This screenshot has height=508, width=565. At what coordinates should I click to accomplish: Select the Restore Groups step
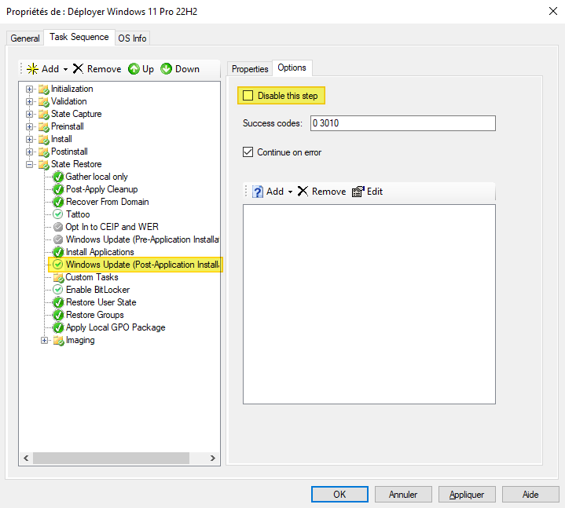[95, 315]
